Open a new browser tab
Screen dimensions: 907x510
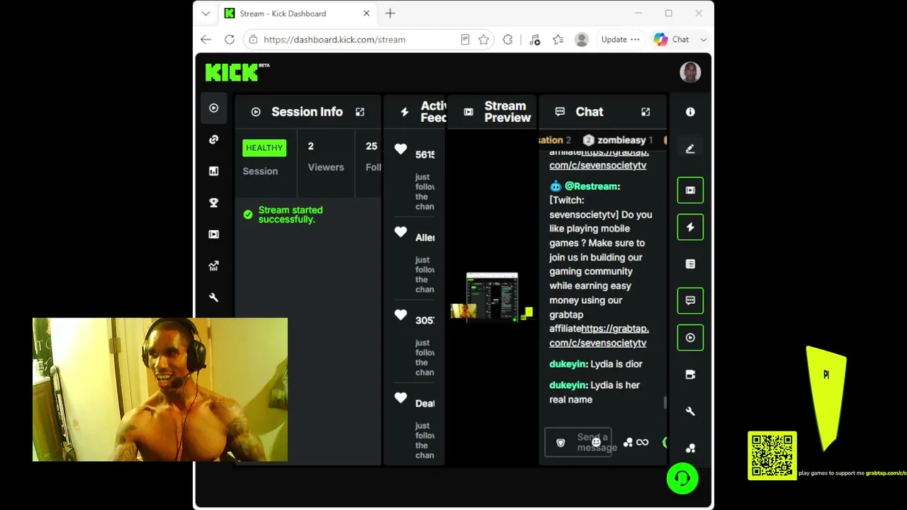click(x=390, y=13)
